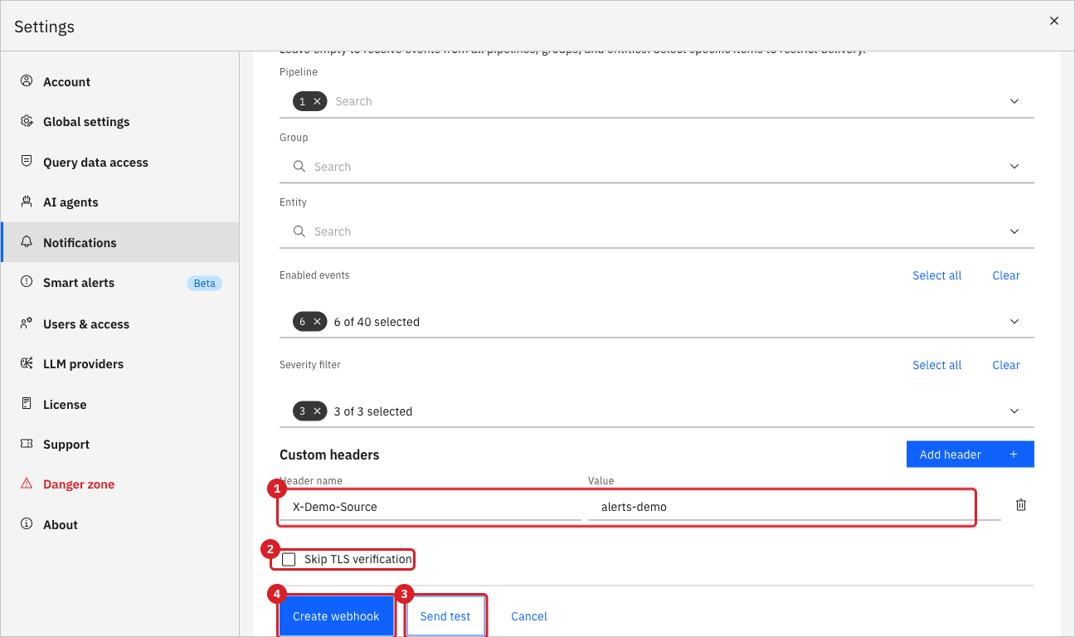This screenshot has height=637, width=1075.
Task: Remove the 6 enabled events tag
Action: click(x=317, y=322)
